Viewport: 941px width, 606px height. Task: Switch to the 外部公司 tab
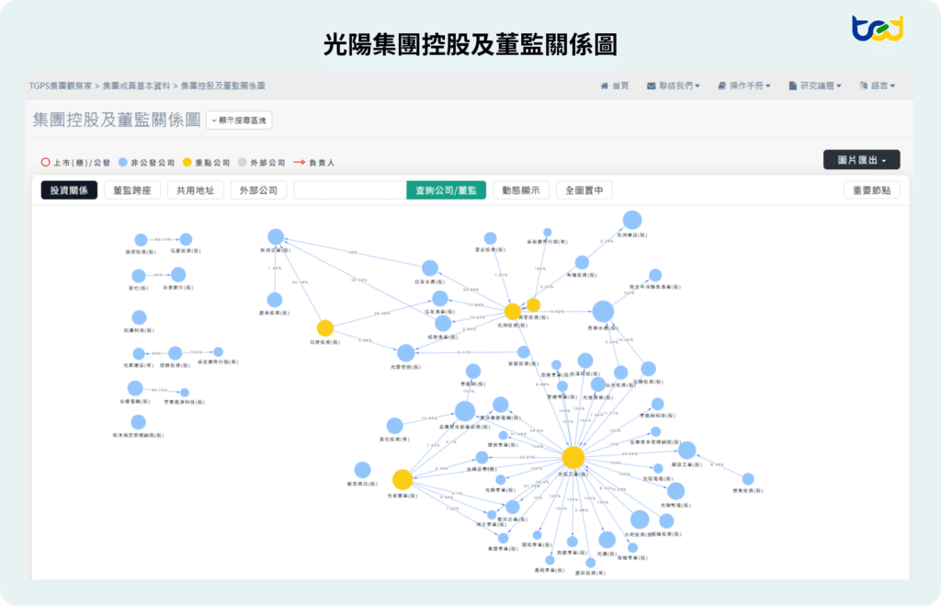click(258, 190)
